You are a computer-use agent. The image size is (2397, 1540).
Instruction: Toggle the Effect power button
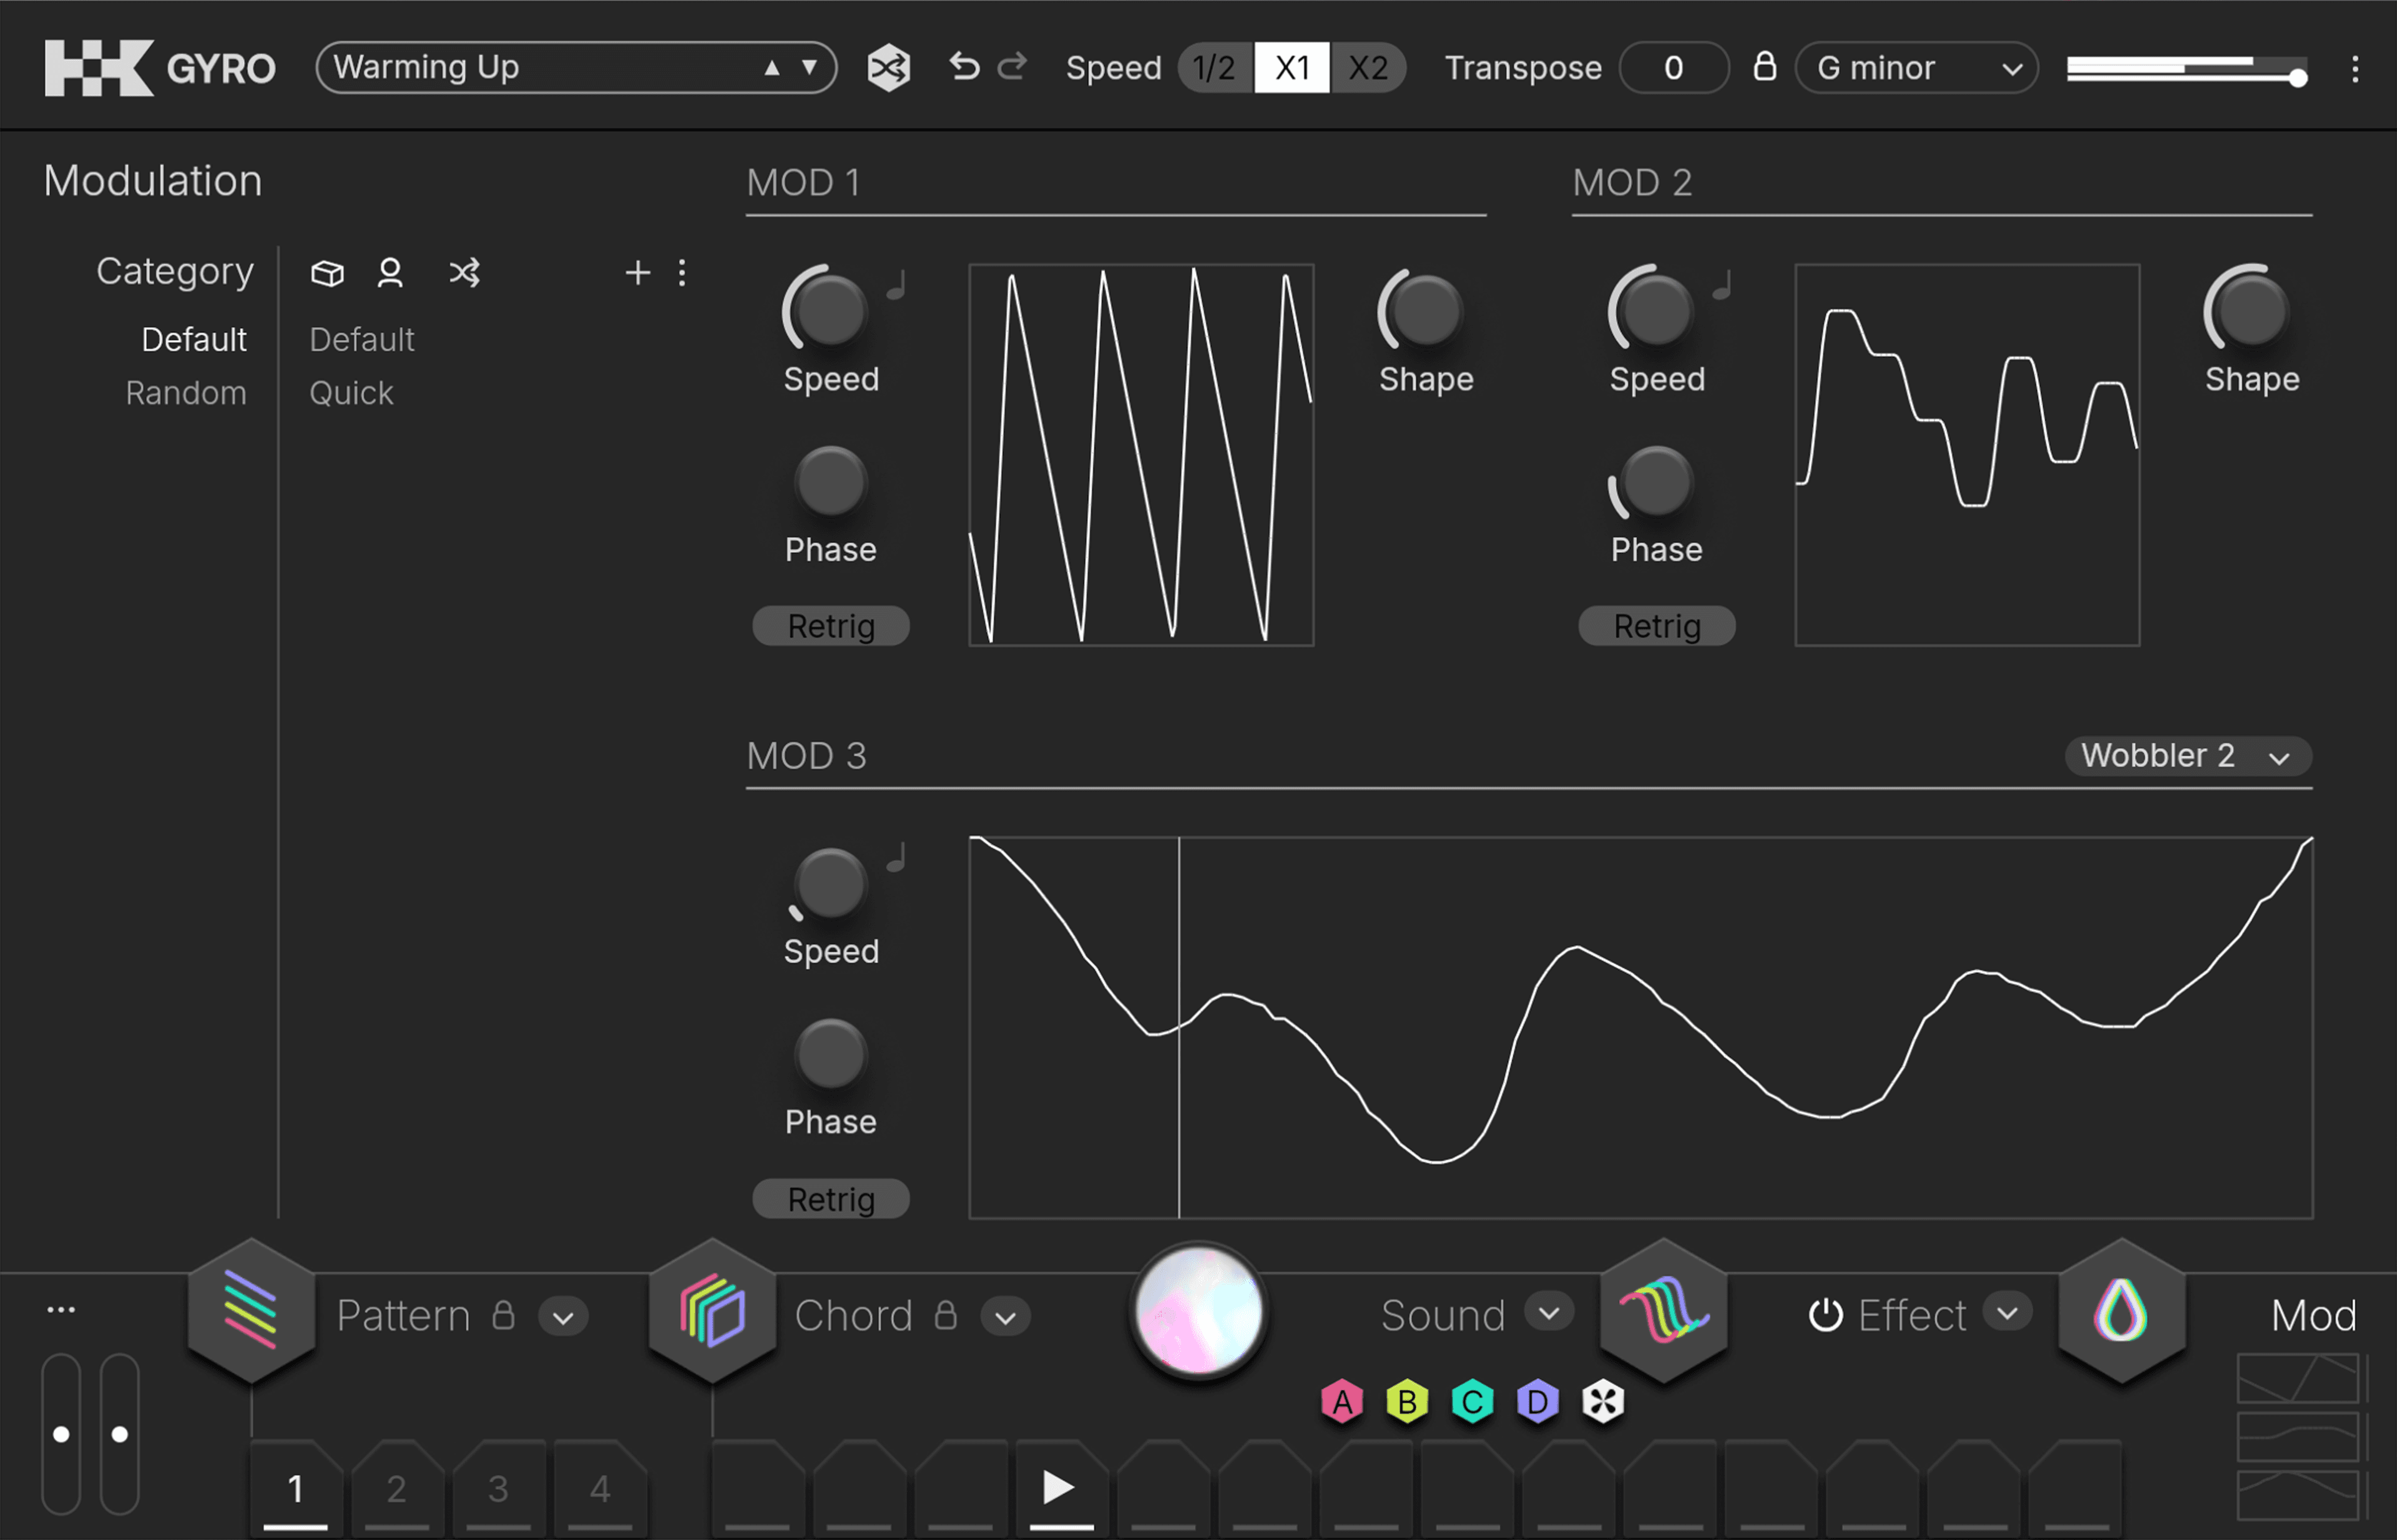(x=1825, y=1315)
